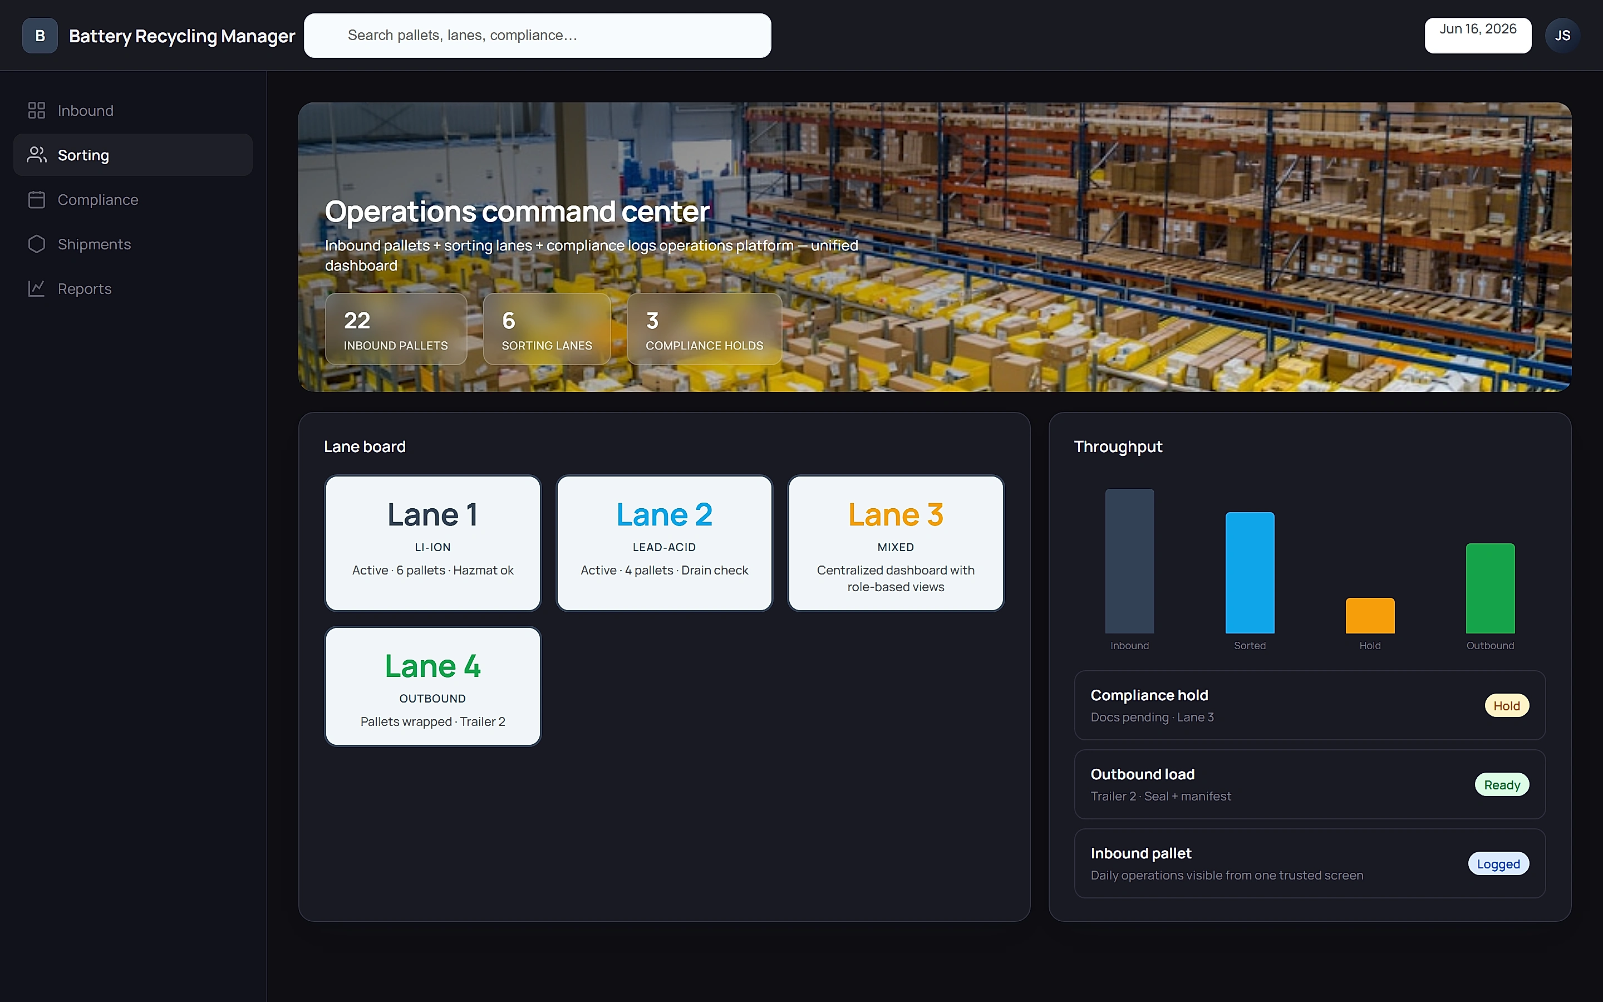The width and height of the screenshot is (1603, 1002).
Task: Click the Inbound grid icon in sidebar
Action: (x=36, y=110)
